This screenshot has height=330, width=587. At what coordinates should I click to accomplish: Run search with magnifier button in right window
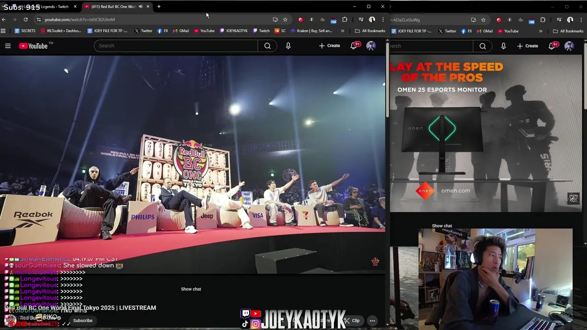pyautogui.click(x=482, y=46)
